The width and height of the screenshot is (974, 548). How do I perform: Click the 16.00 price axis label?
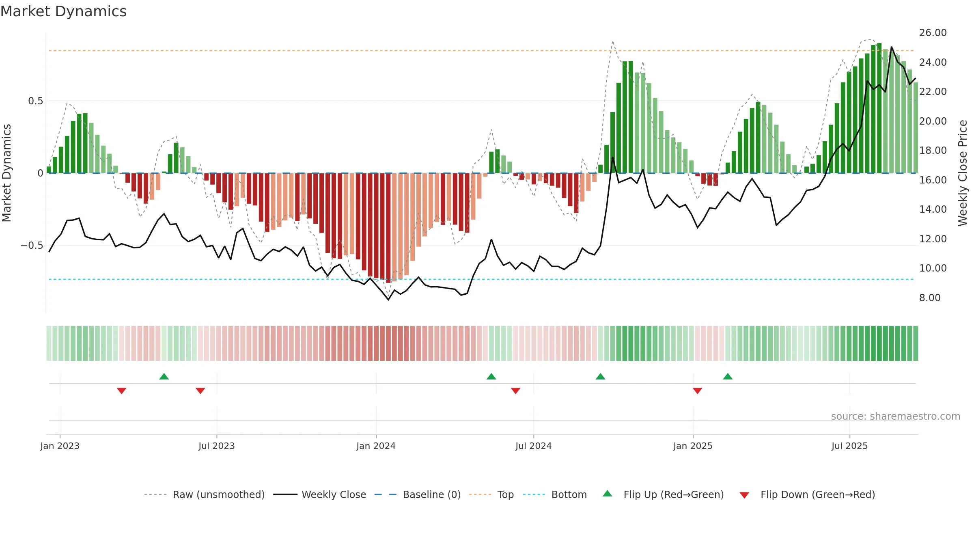pos(933,180)
